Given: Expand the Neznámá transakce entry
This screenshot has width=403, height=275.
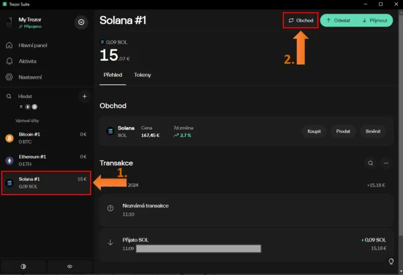Looking at the screenshot, I should click(246, 209).
